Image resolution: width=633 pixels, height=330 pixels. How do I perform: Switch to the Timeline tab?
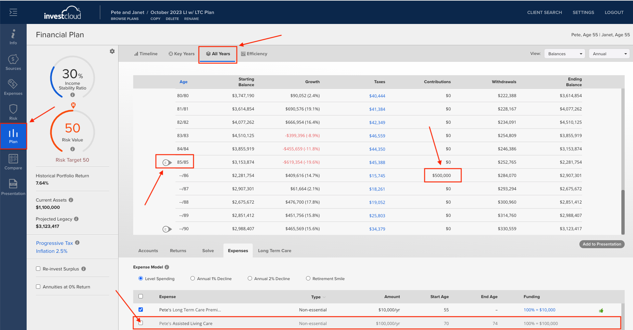point(146,54)
